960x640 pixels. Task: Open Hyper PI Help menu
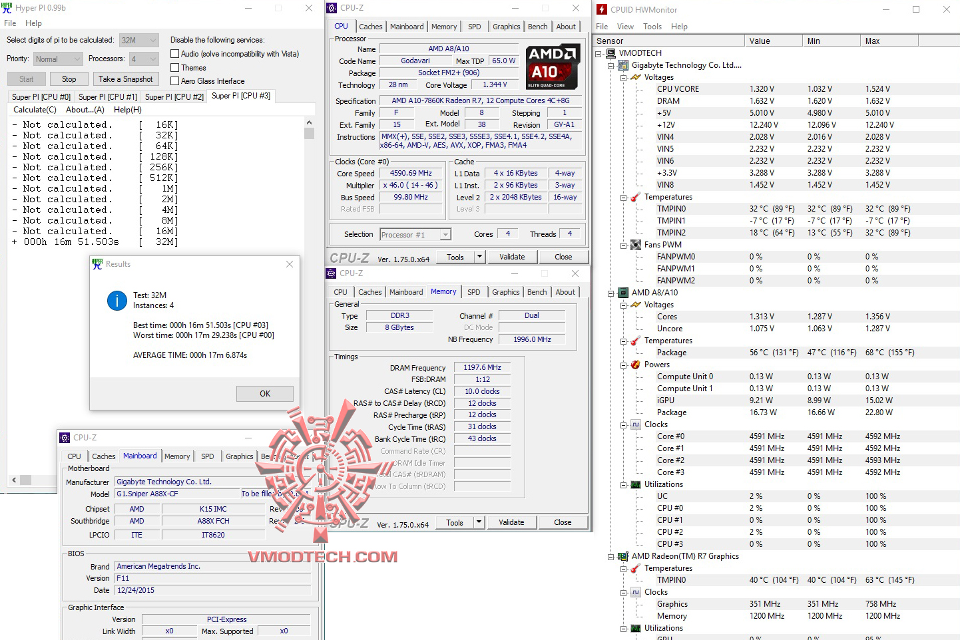click(33, 23)
